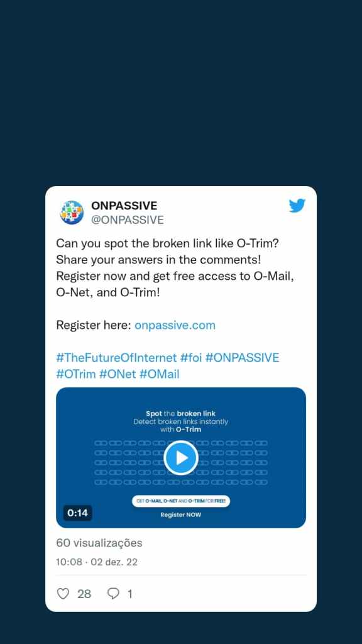Click the 0:14 video duration badge

77,513
